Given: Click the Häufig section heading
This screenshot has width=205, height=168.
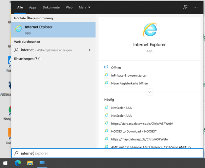Looking at the screenshot, I should click(109, 100).
